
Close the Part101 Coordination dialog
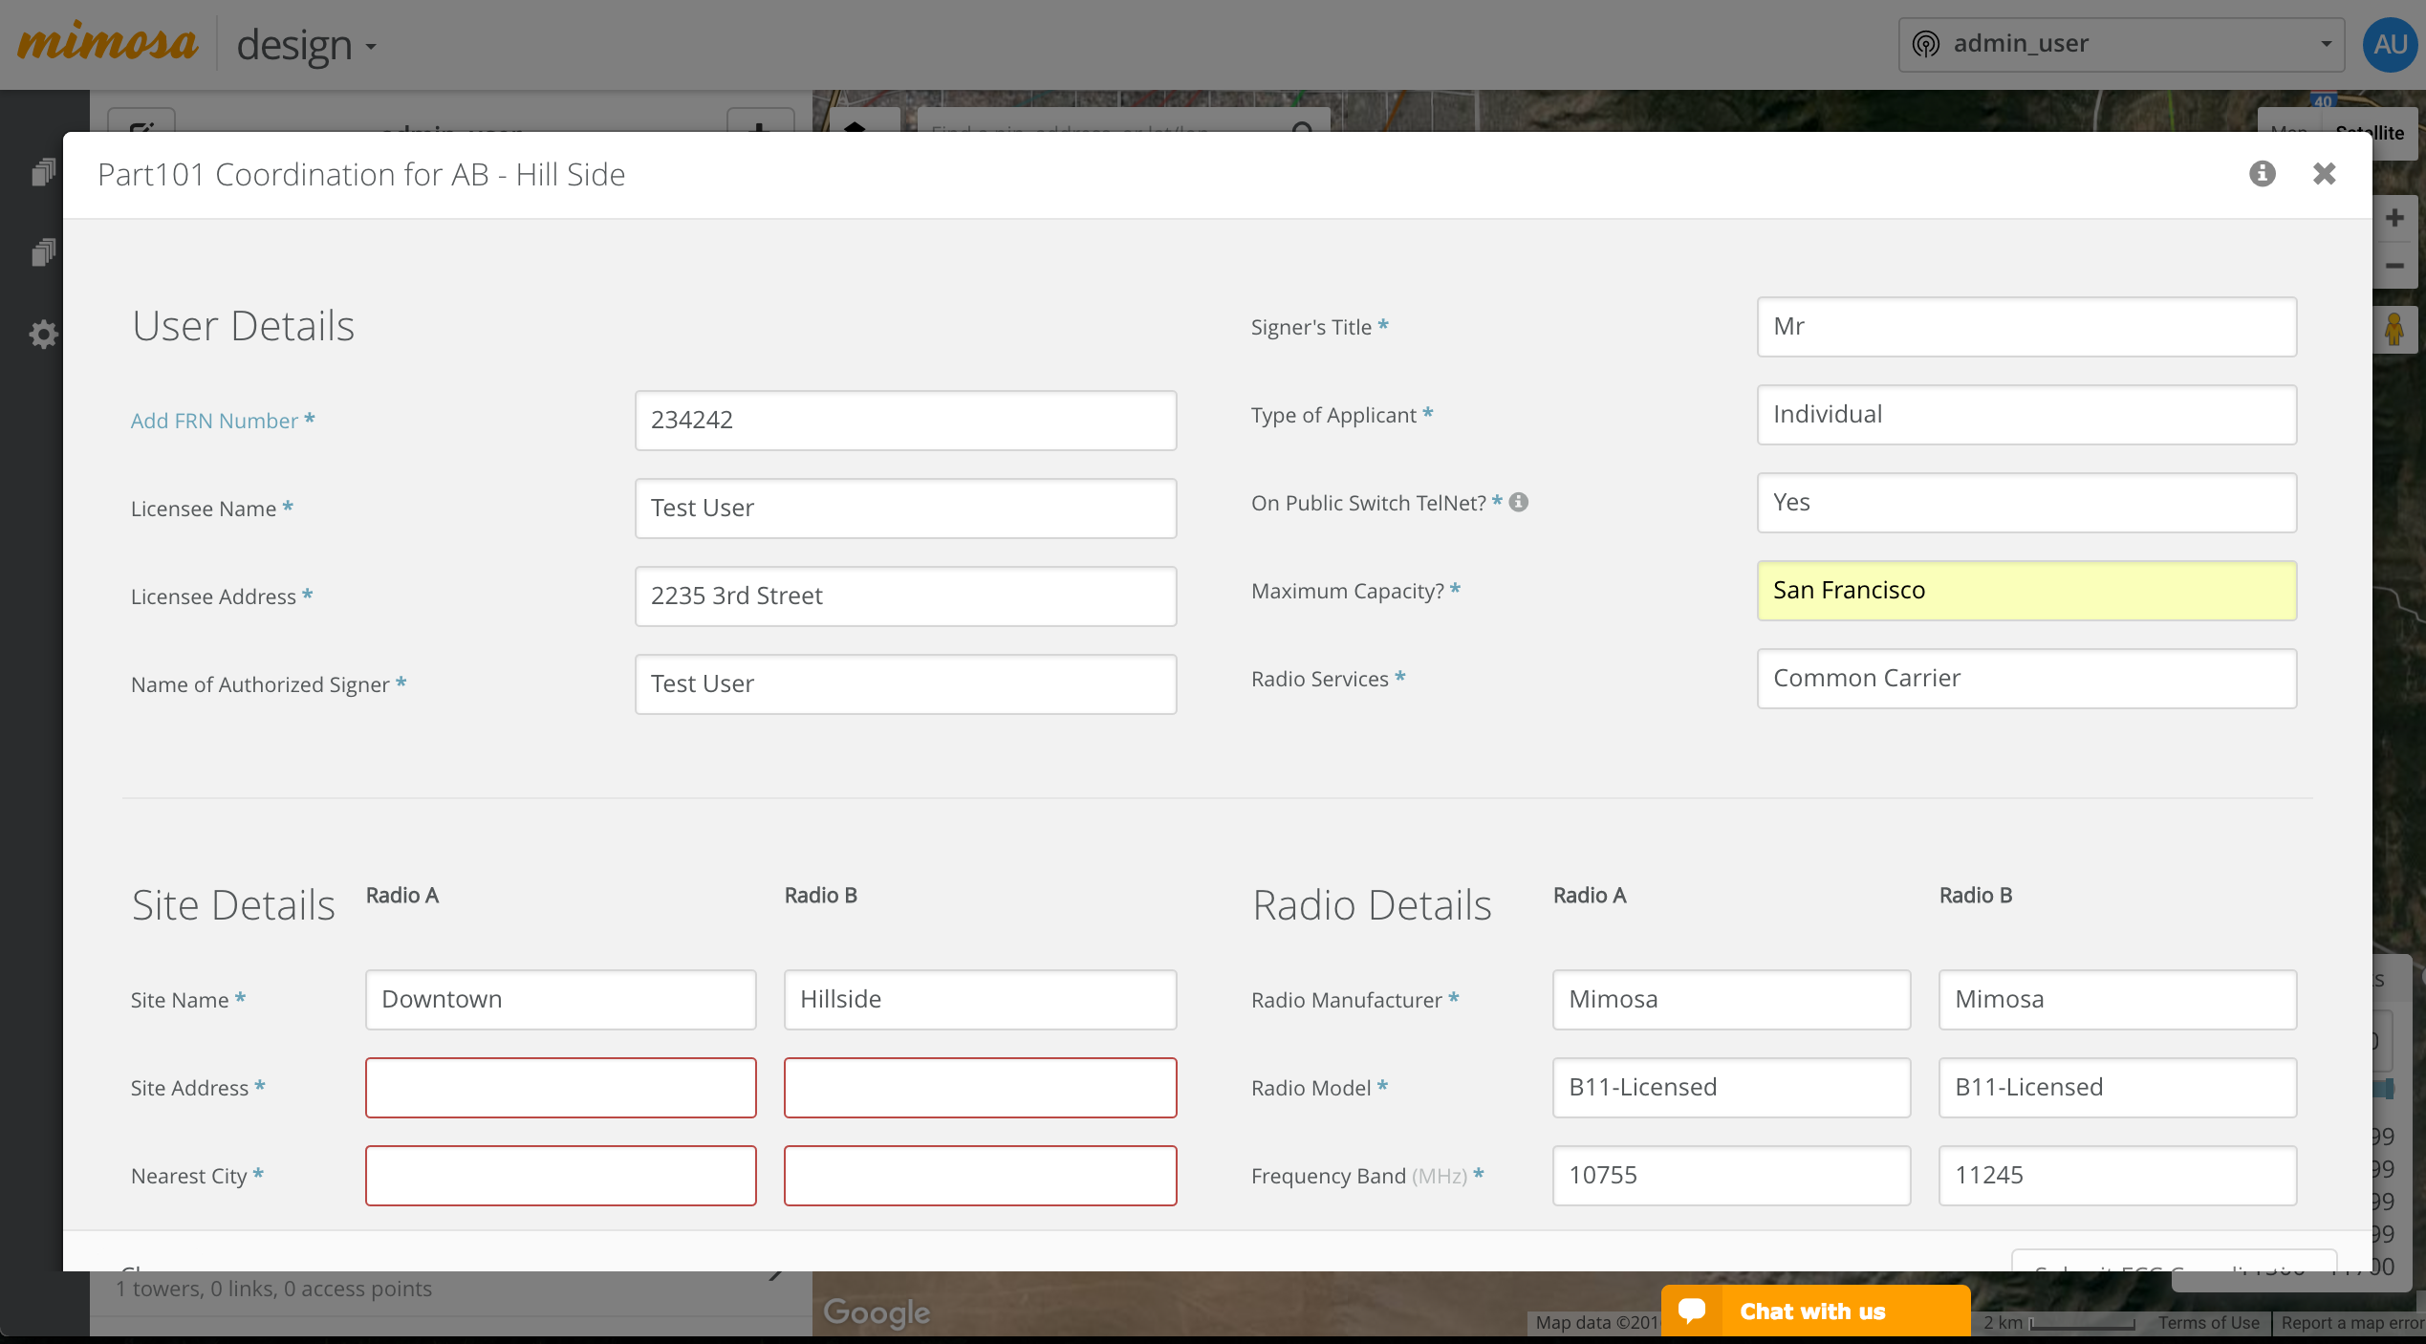(x=2324, y=174)
